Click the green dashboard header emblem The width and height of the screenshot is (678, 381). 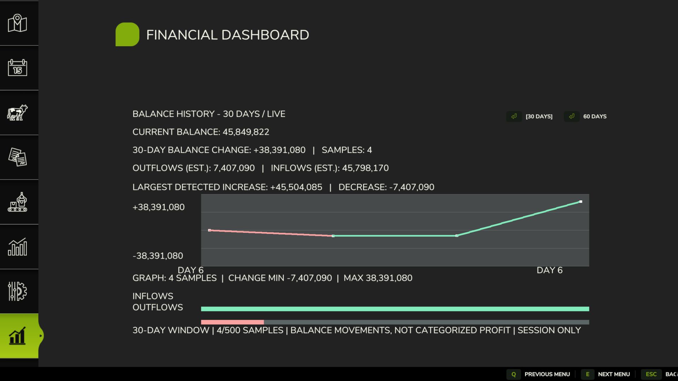[x=127, y=35]
